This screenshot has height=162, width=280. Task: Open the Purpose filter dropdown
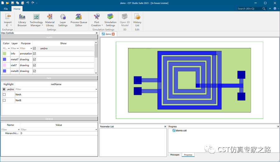31,48
